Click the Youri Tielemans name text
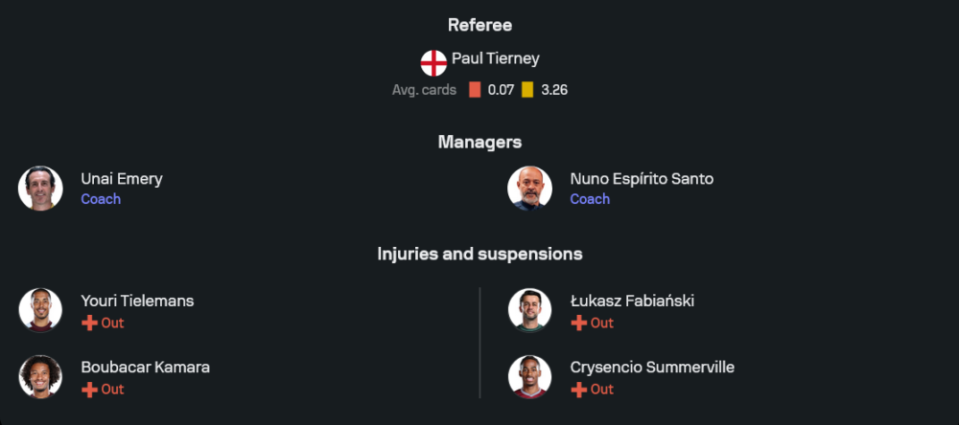The height and width of the screenshot is (425, 959). 137,301
